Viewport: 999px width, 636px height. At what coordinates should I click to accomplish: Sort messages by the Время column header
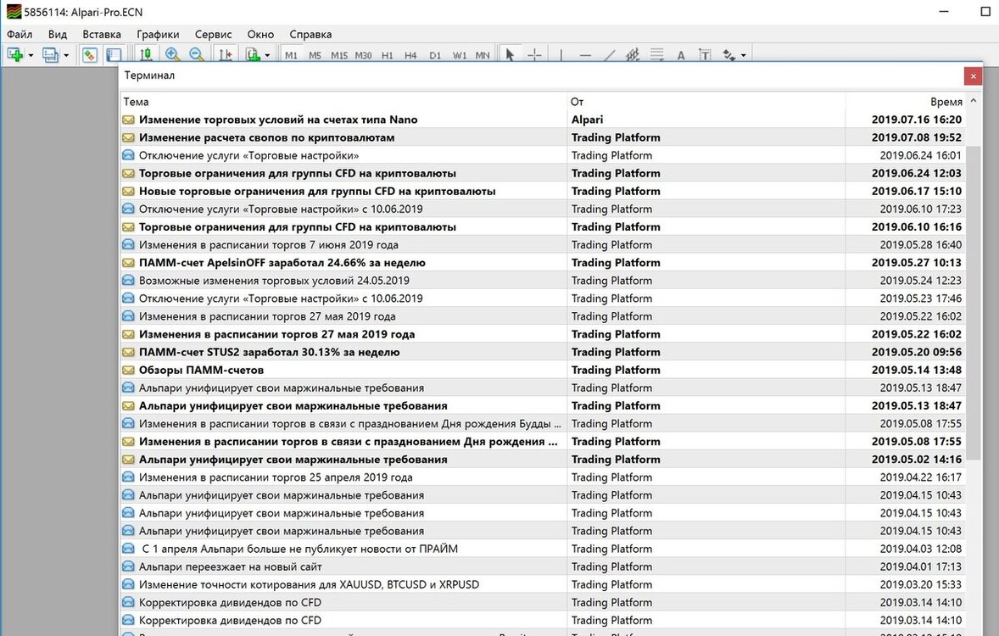click(906, 101)
